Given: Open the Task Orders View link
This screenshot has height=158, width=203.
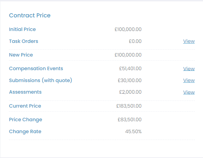Looking at the screenshot, I should (189, 41).
